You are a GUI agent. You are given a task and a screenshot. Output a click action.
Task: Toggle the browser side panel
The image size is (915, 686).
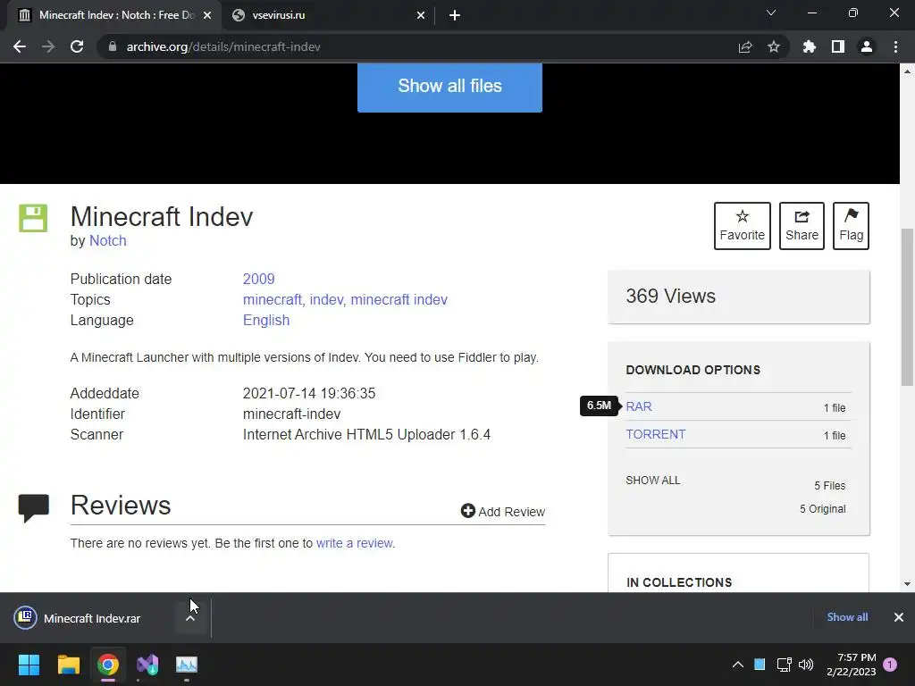coord(838,46)
